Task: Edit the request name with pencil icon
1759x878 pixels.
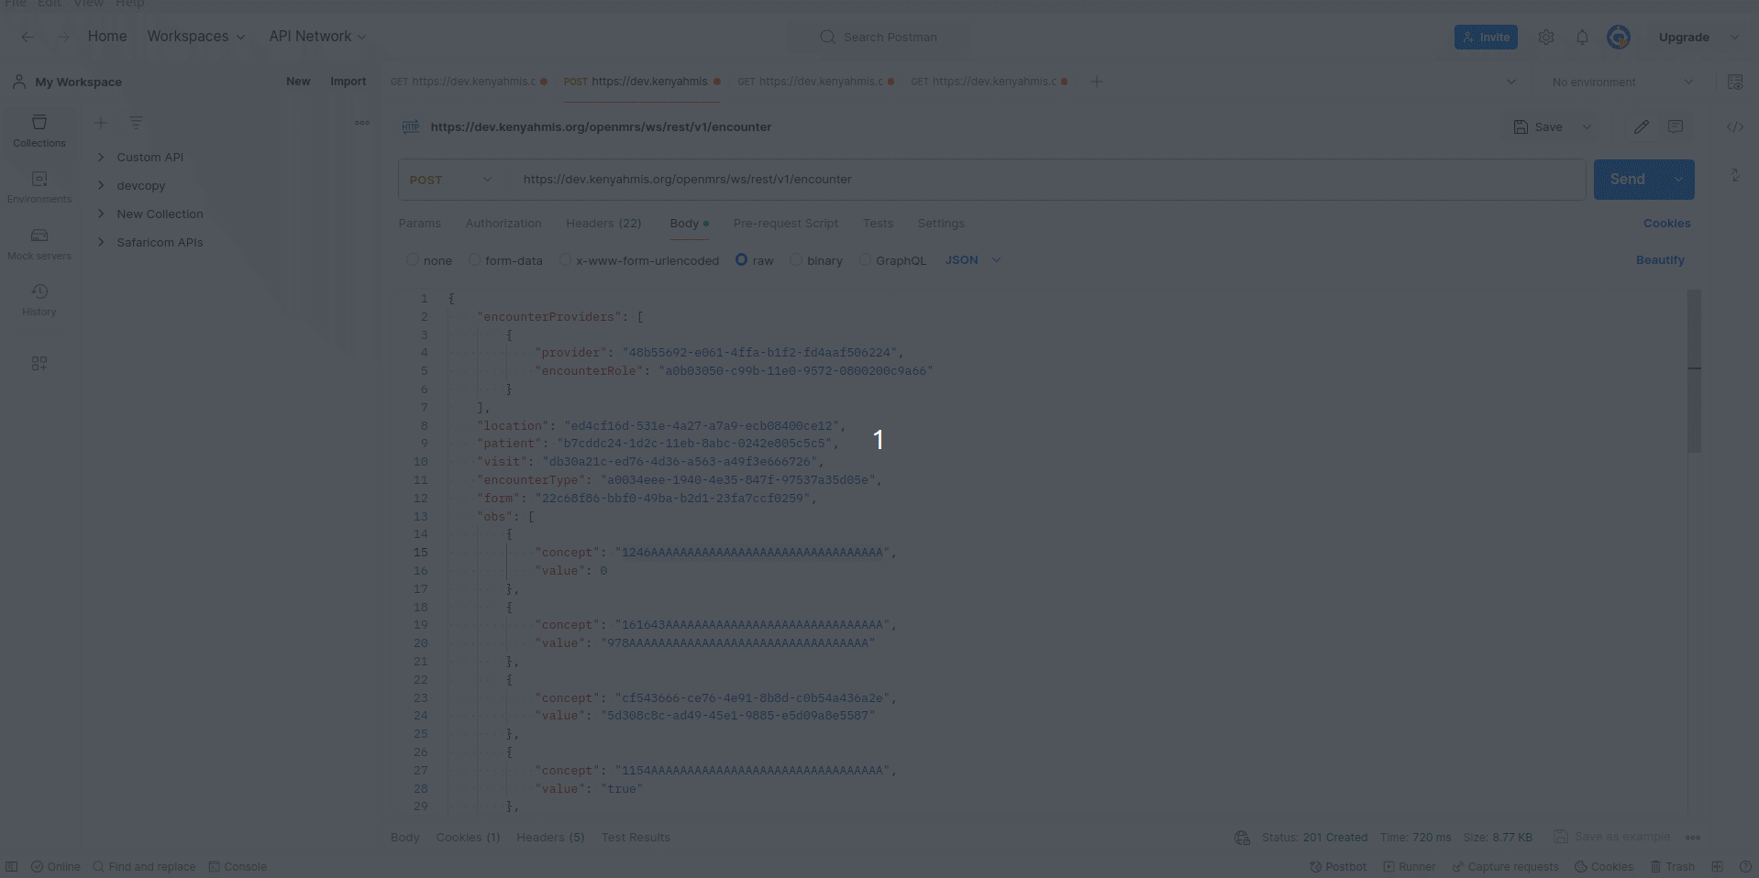Action: pyautogui.click(x=1642, y=127)
